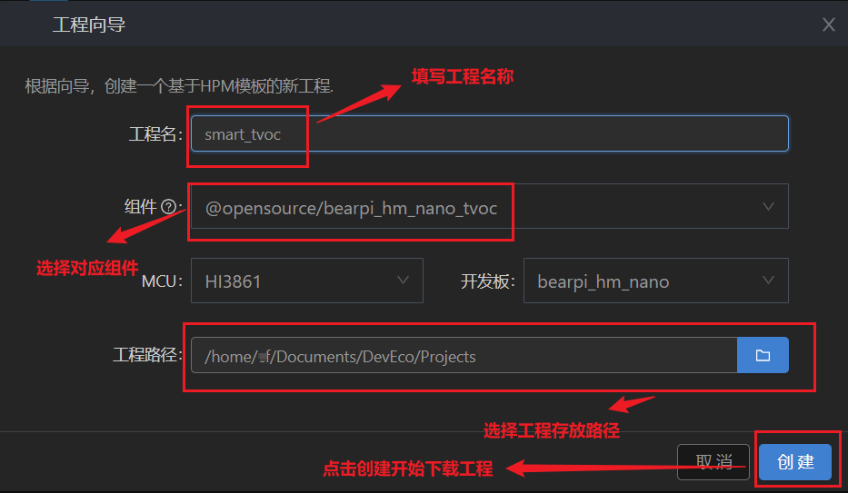Click the 组件 field label
The height and width of the screenshot is (493, 848).
pos(141,207)
